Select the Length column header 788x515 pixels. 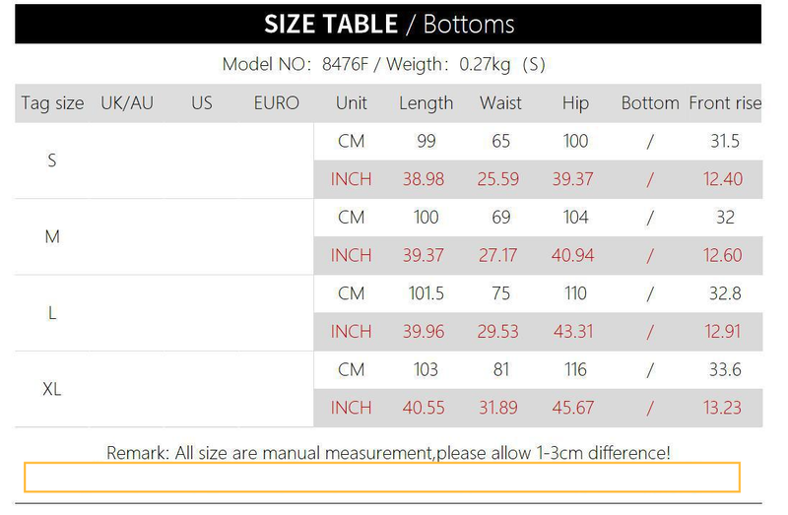click(x=426, y=103)
